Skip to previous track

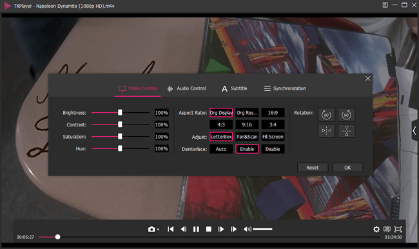[170, 229]
